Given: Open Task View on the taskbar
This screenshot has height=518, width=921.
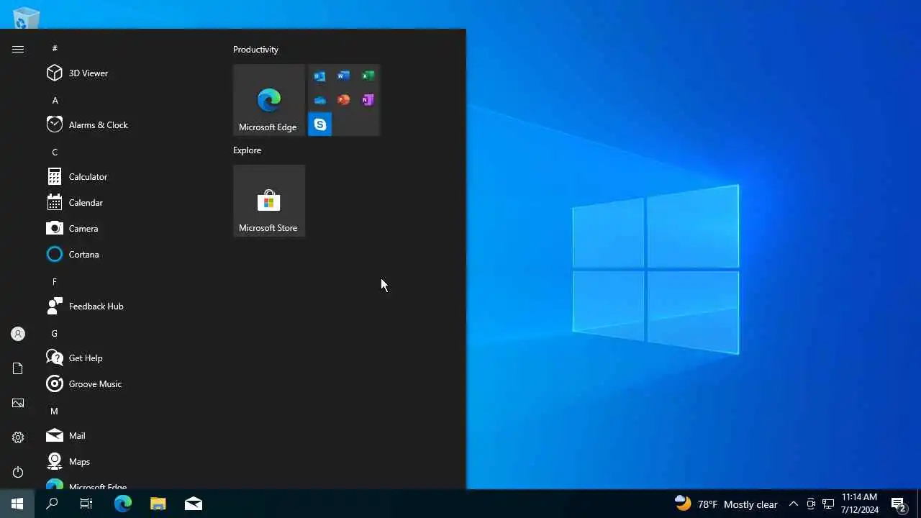Looking at the screenshot, I should tap(86, 504).
